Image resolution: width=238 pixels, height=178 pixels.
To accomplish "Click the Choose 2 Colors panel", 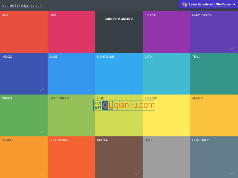I will coord(119,32).
